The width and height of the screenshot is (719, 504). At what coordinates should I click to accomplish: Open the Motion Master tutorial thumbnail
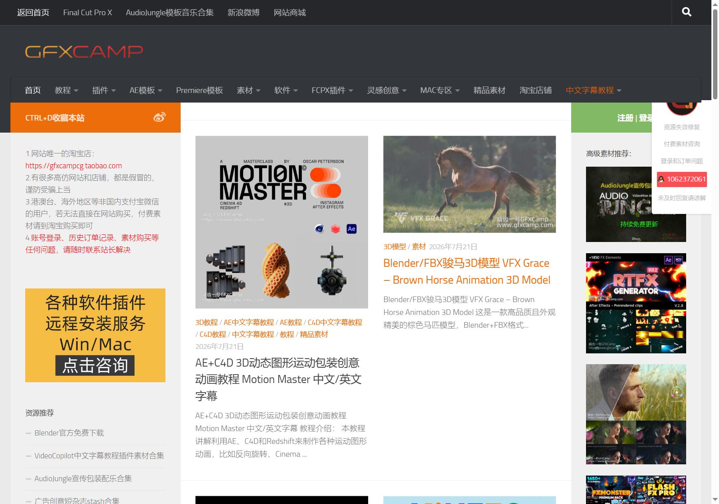[x=282, y=222]
